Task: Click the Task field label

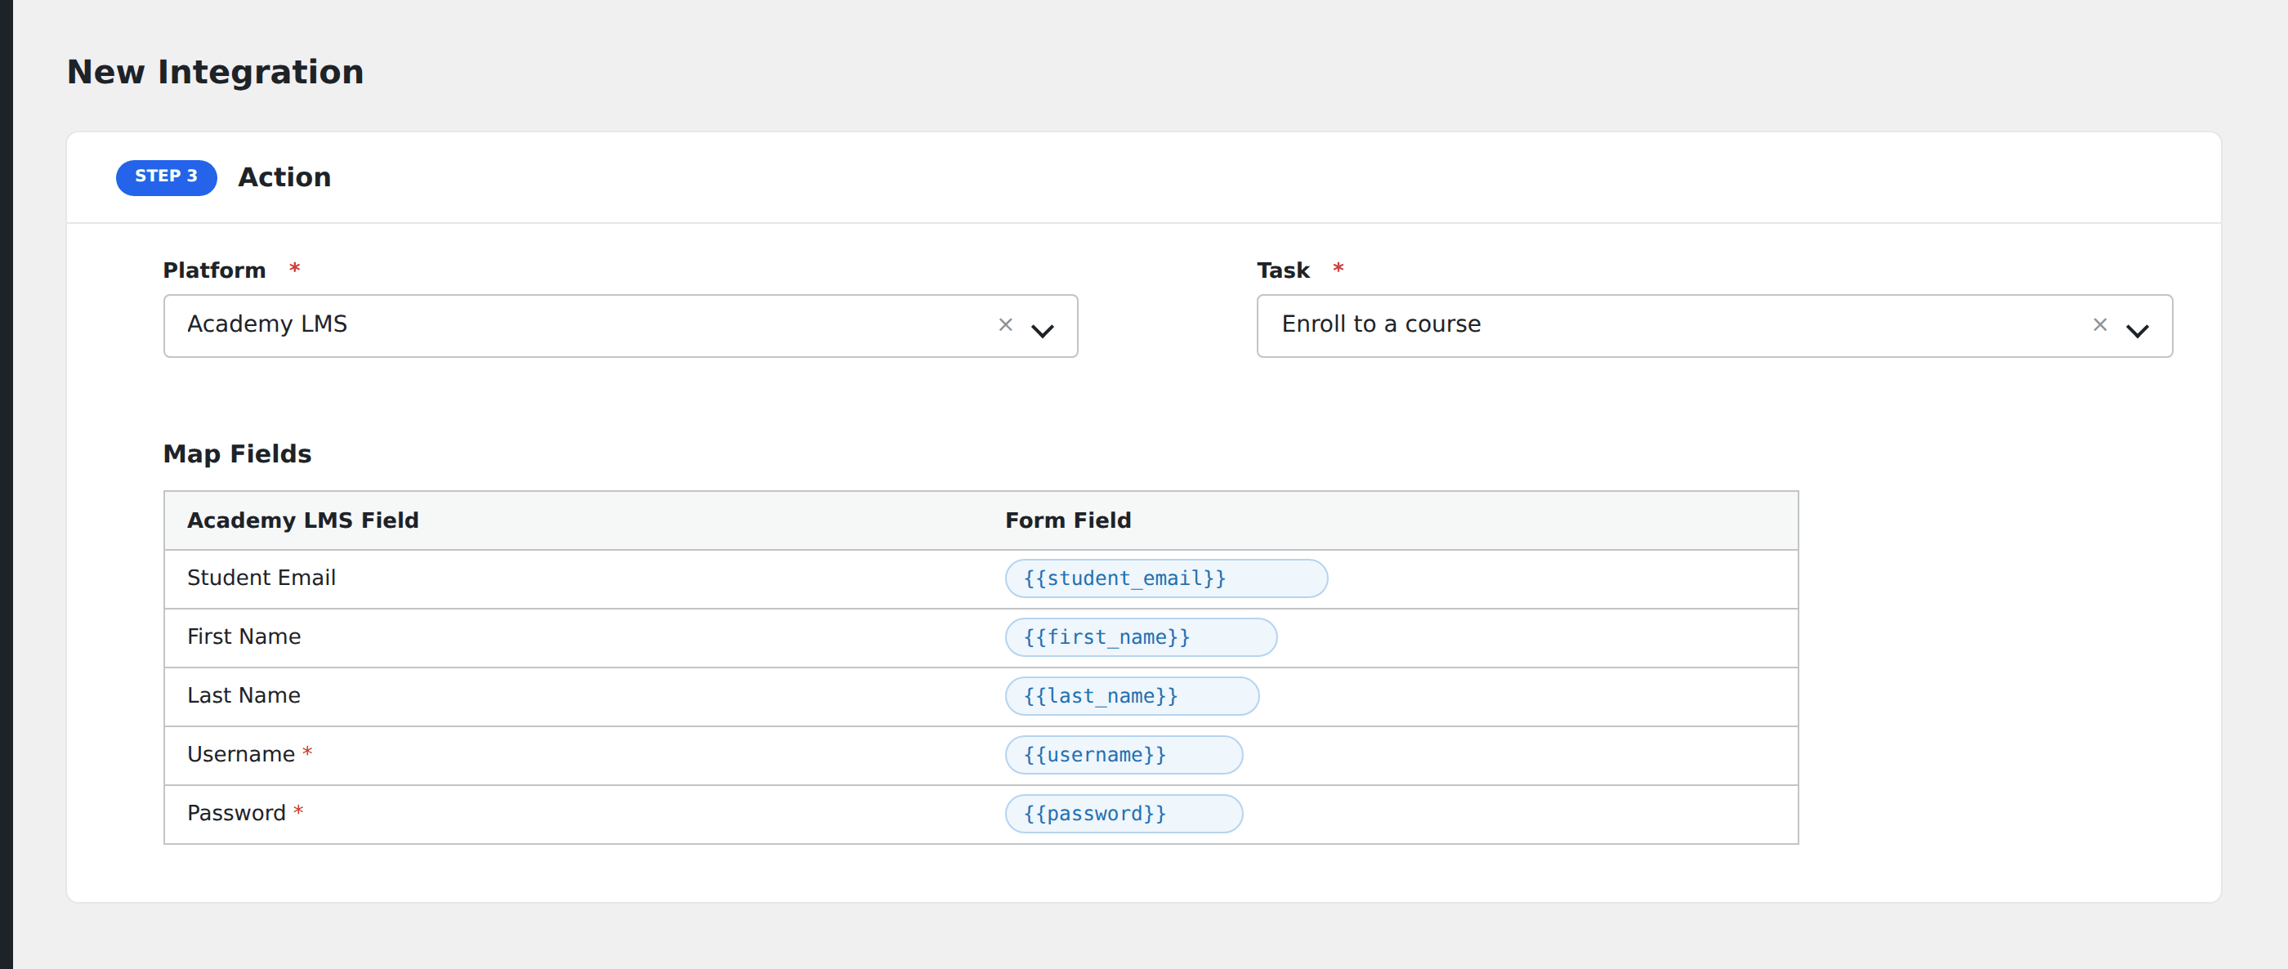Action: [x=1283, y=270]
